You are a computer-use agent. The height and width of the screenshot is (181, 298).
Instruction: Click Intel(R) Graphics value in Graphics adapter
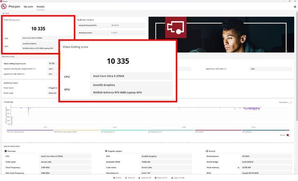click(166, 156)
